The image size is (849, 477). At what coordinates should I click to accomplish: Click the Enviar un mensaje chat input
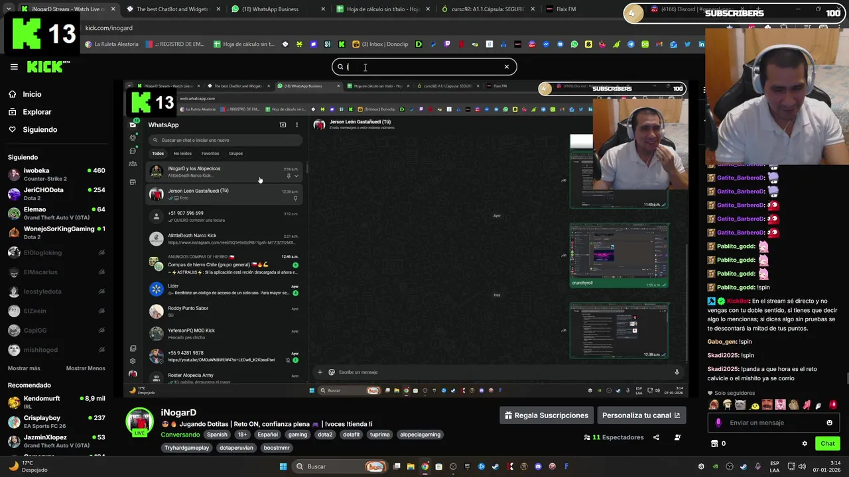775,423
